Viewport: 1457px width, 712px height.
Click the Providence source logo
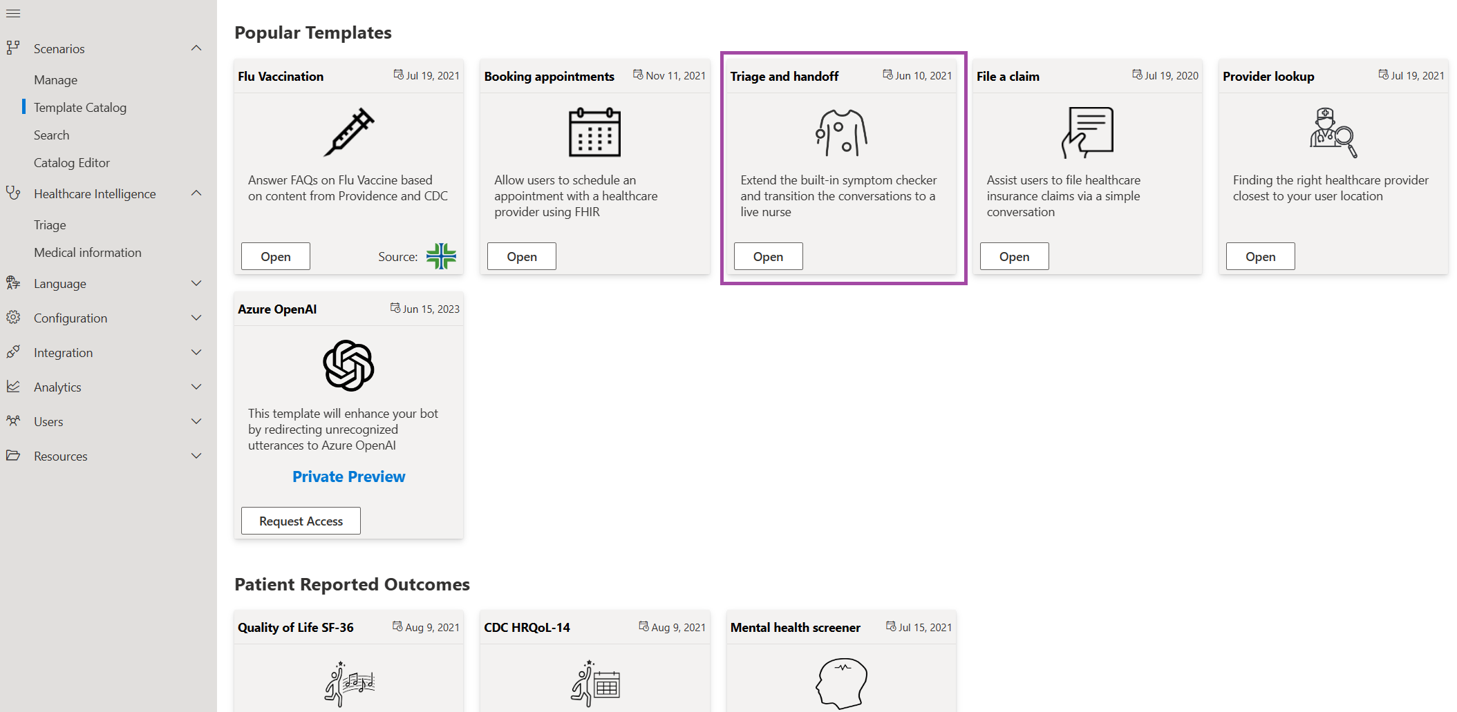point(441,256)
